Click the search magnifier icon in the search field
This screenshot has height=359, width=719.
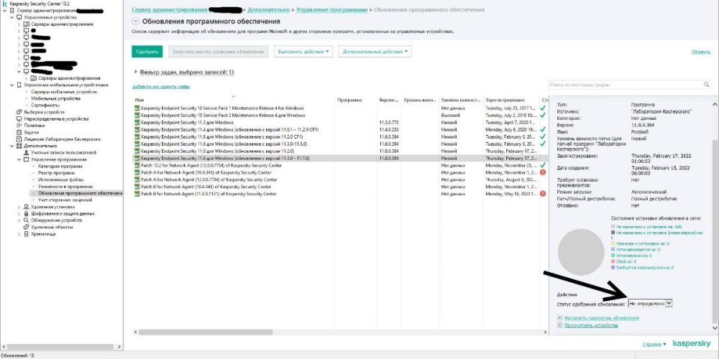706,85
